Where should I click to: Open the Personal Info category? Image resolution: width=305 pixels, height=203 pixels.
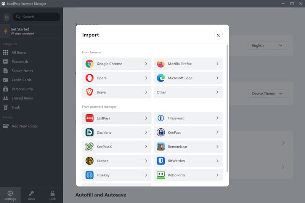tap(31, 89)
